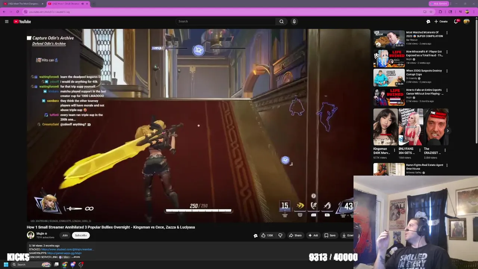Open options for '200IQ Suspects' video
This screenshot has height=269, width=478.
[447, 71]
